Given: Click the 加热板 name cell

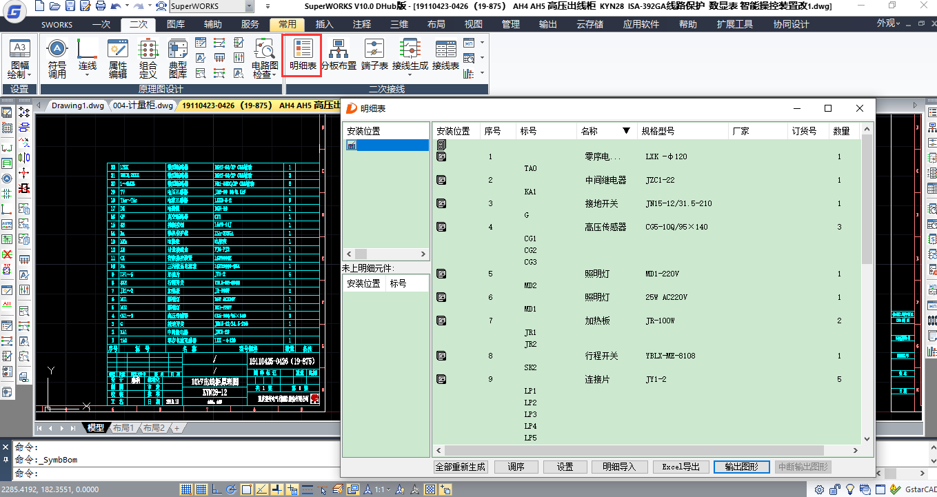Looking at the screenshot, I should (x=596, y=321).
